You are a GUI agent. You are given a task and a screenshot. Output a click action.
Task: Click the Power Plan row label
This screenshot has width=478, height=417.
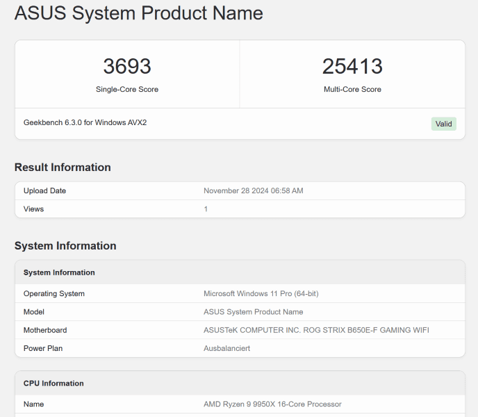[x=43, y=348]
